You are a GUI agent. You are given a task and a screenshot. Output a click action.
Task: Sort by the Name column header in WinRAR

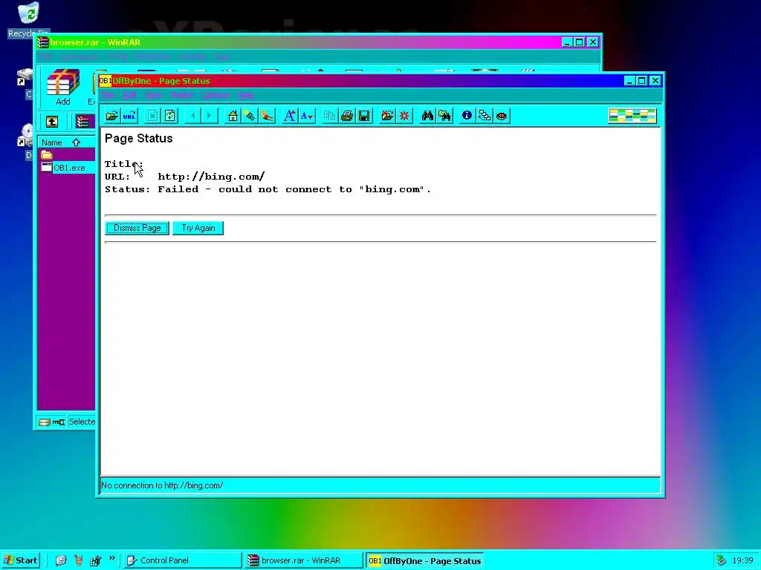66,142
